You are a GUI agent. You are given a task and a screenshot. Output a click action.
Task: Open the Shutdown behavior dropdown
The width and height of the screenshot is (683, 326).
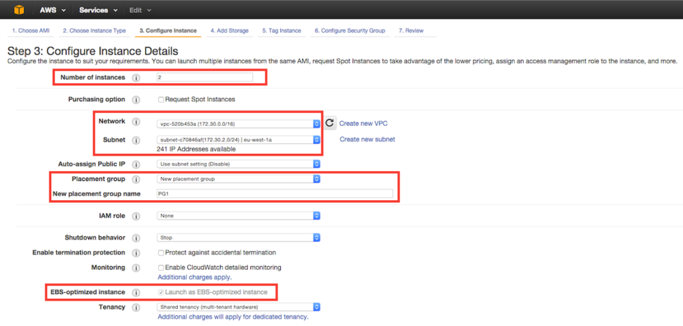pyautogui.click(x=239, y=238)
